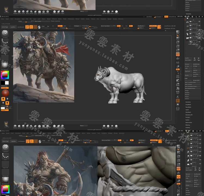Click Frame icon in middle window
204x196 pixels.
point(178,76)
